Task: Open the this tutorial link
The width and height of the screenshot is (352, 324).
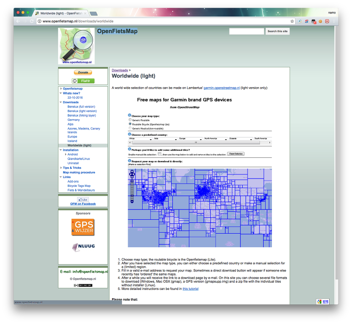Action: pyautogui.click(x=191, y=288)
